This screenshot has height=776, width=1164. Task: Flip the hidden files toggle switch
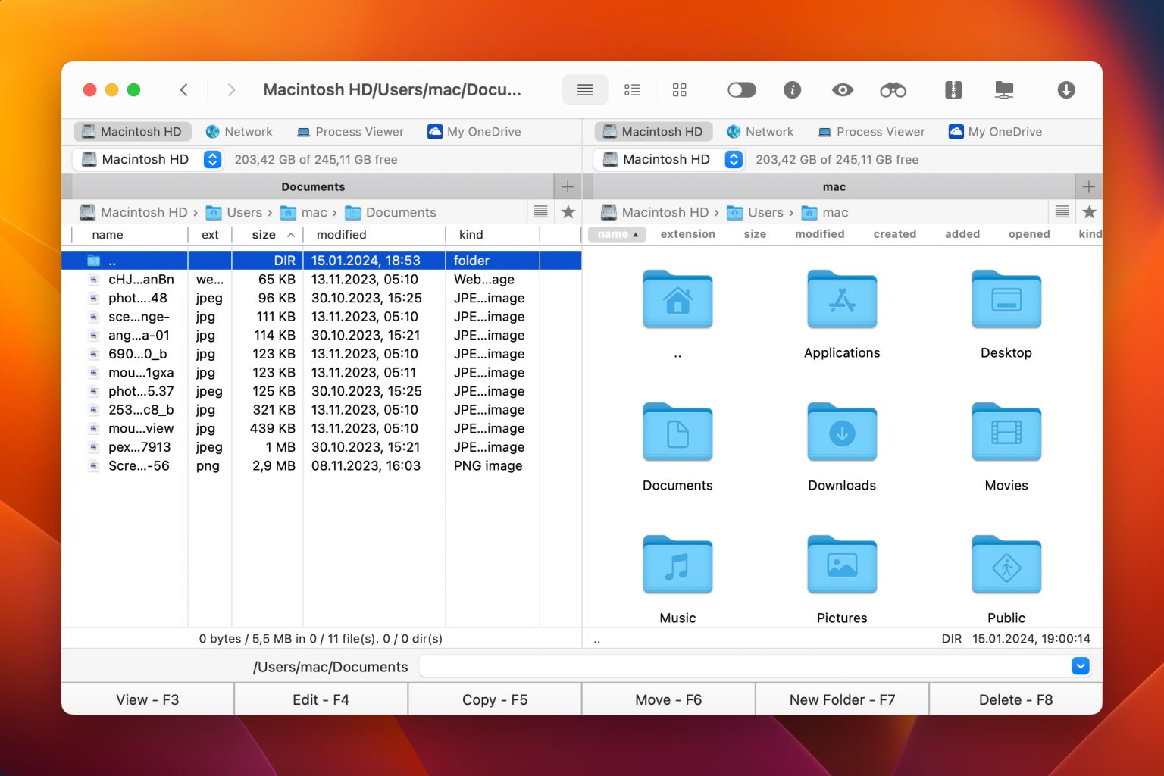(x=741, y=89)
